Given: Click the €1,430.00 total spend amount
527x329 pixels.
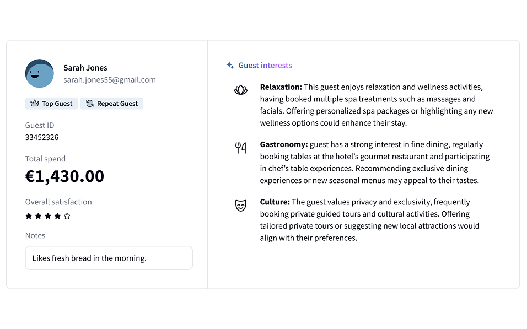Looking at the screenshot, I should [x=65, y=176].
